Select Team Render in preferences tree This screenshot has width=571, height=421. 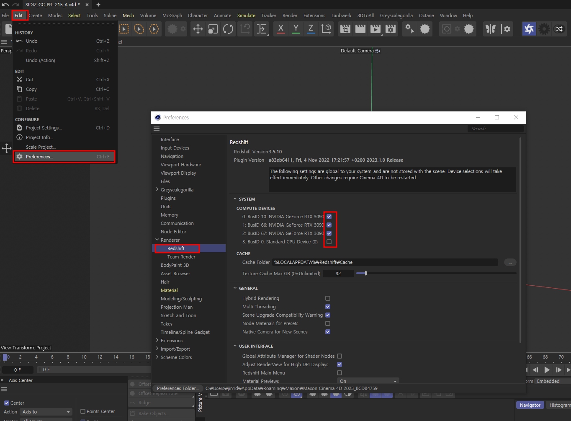[181, 257]
